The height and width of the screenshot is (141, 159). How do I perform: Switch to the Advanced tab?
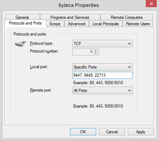pos(76,24)
